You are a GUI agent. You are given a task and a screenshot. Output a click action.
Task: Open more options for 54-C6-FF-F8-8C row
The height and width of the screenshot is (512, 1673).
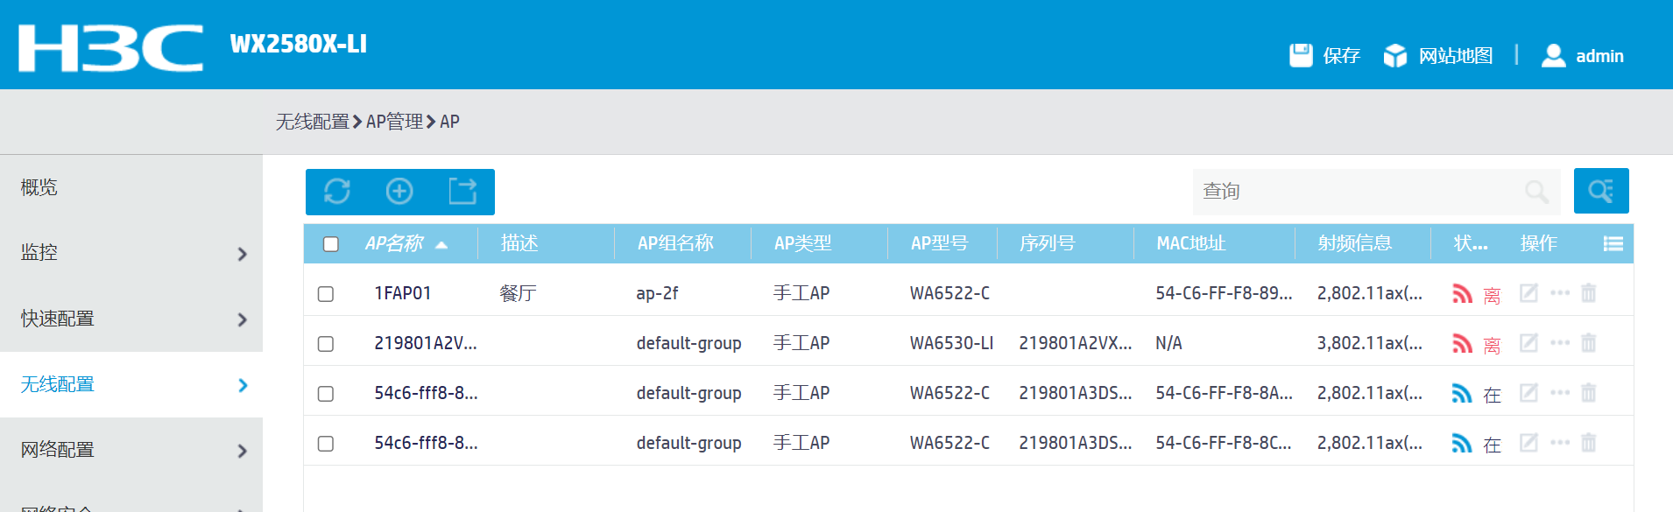coord(1560,443)
